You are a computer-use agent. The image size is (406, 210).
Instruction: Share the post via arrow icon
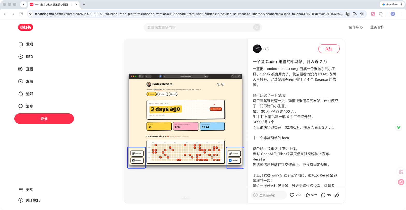pos(337,195)
